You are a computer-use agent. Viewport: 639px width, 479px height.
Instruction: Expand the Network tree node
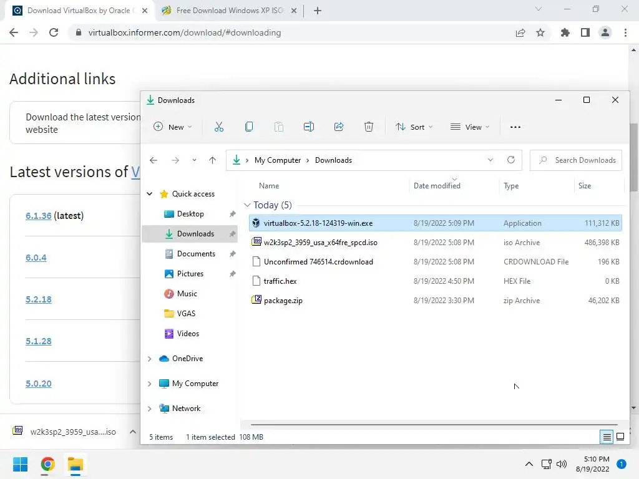150,409
